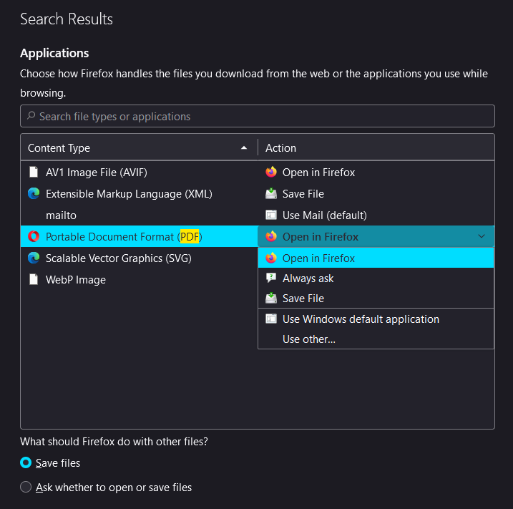Select the Save files radio button
513x509 pixels.
click(26, 462)
